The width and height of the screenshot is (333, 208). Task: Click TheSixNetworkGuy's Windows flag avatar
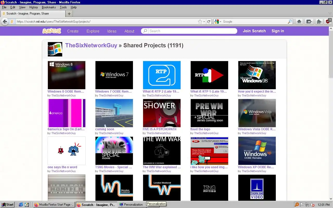point(55,49)
